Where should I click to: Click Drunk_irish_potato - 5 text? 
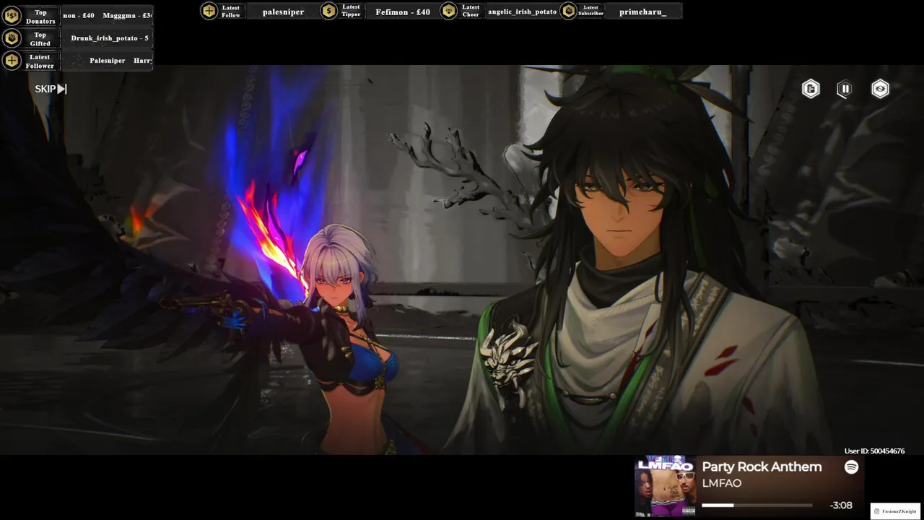110,38
